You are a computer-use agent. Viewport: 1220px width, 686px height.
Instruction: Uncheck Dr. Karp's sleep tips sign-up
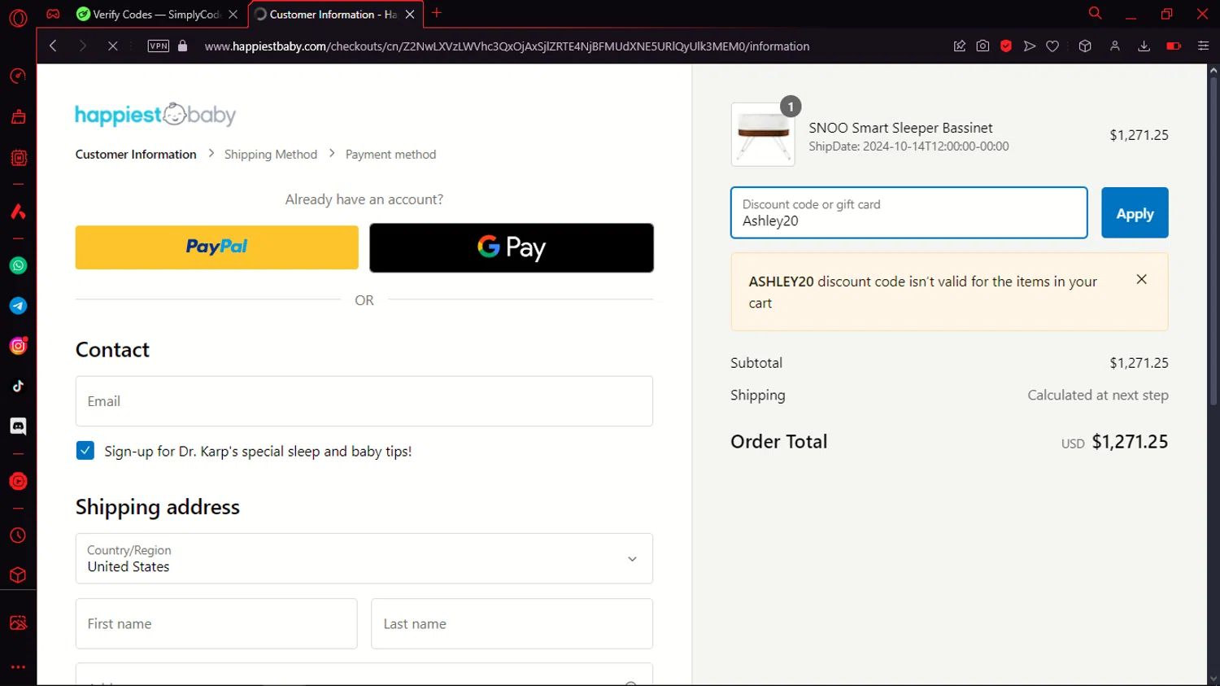pos(85,451)
